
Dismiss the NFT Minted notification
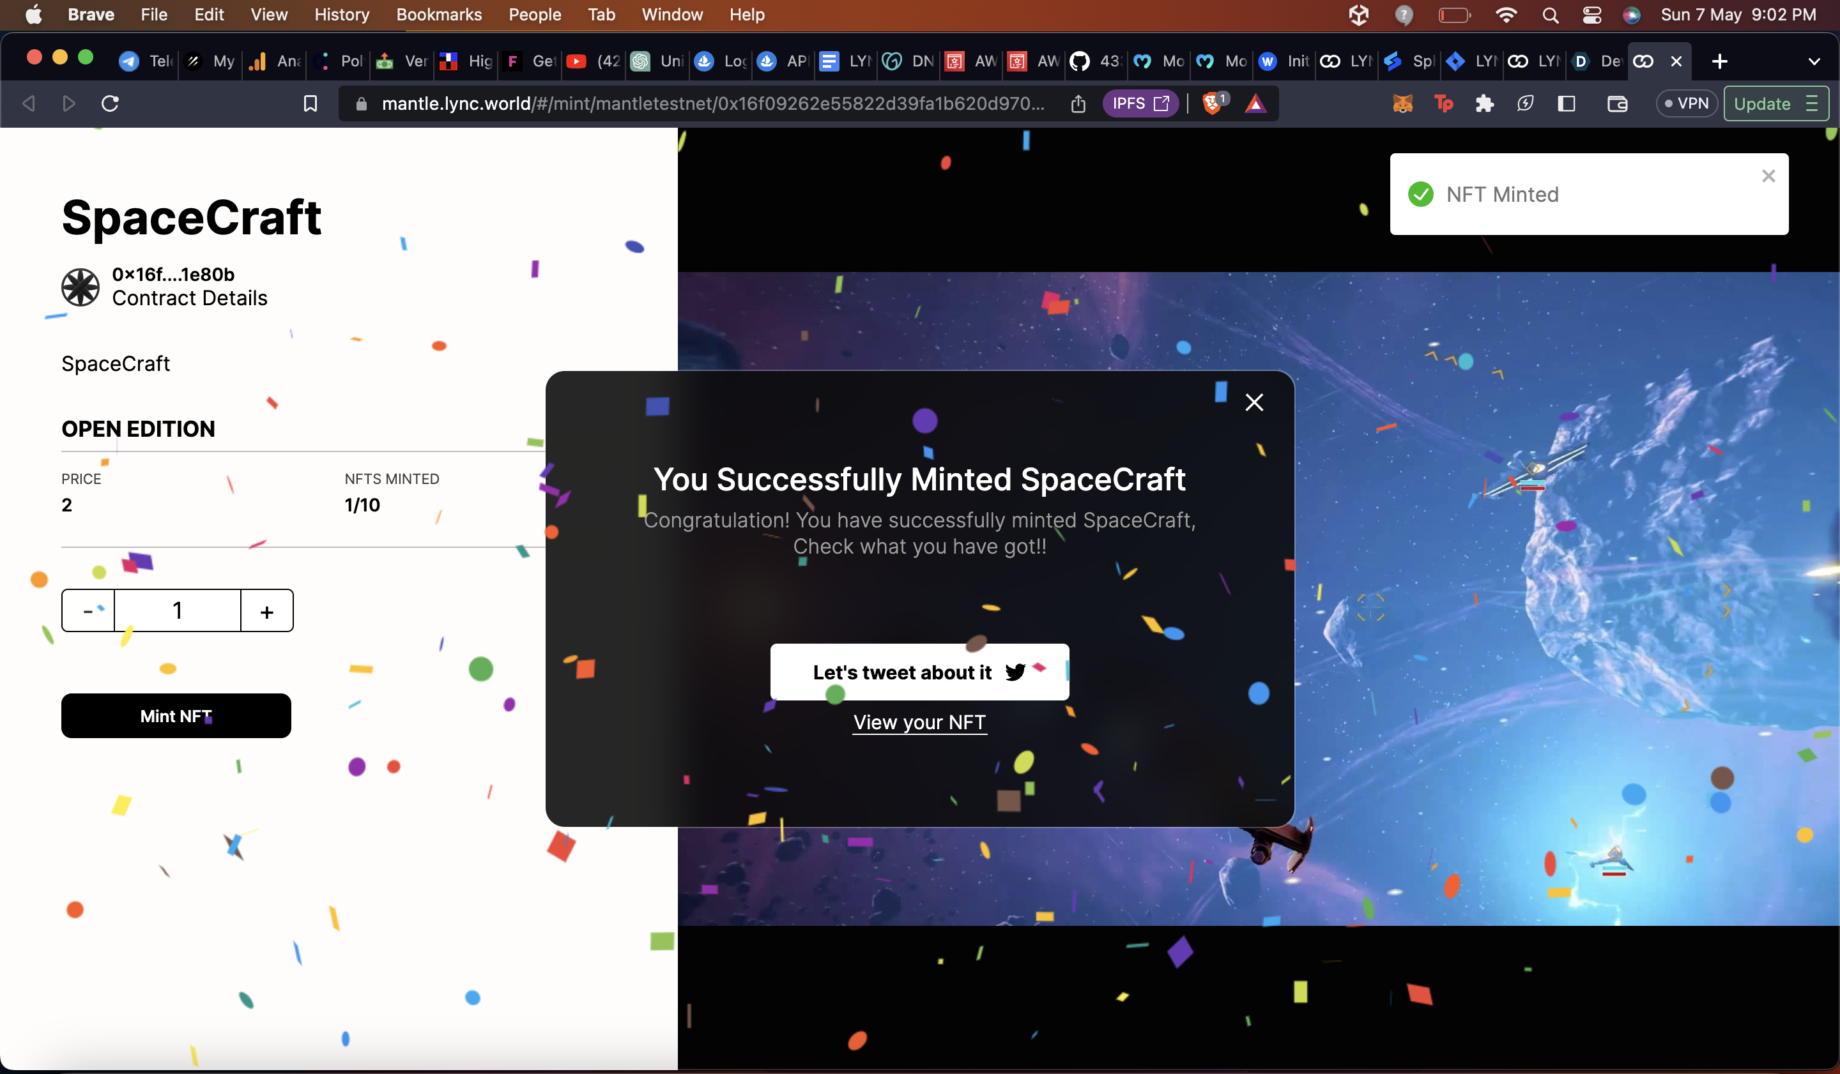tap(1768, 176)
